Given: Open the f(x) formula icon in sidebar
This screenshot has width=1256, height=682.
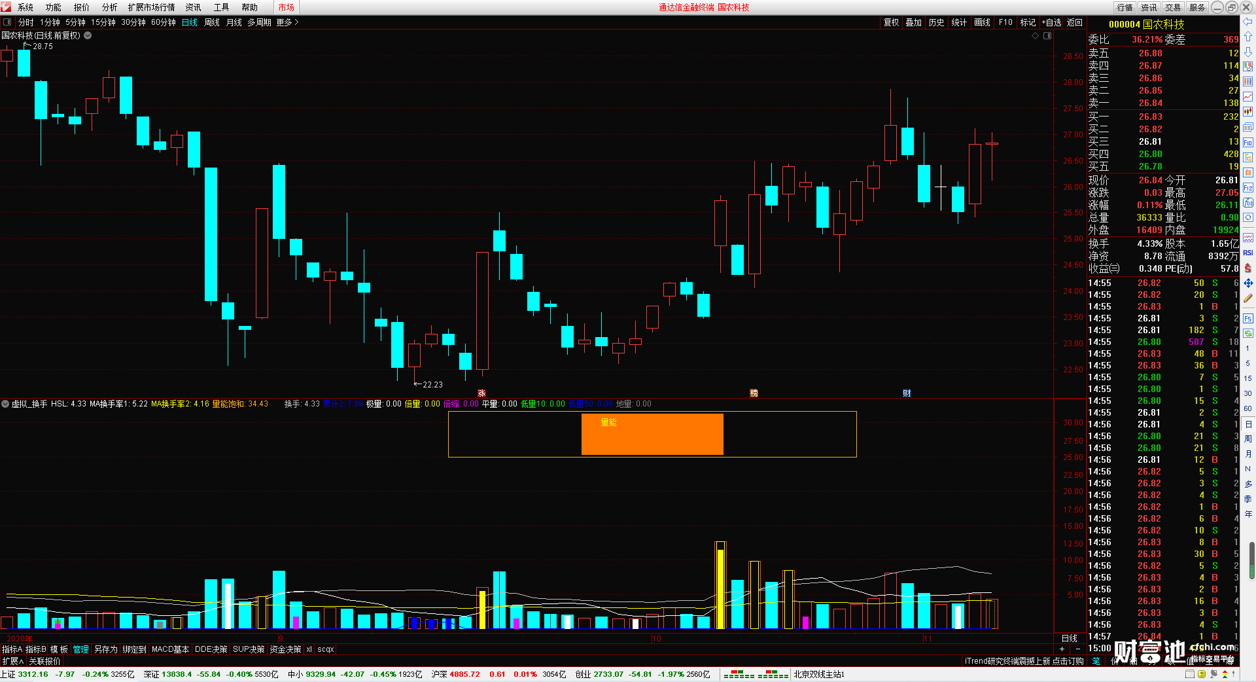Looking at the screenshot, I should tap(1248, 203).
